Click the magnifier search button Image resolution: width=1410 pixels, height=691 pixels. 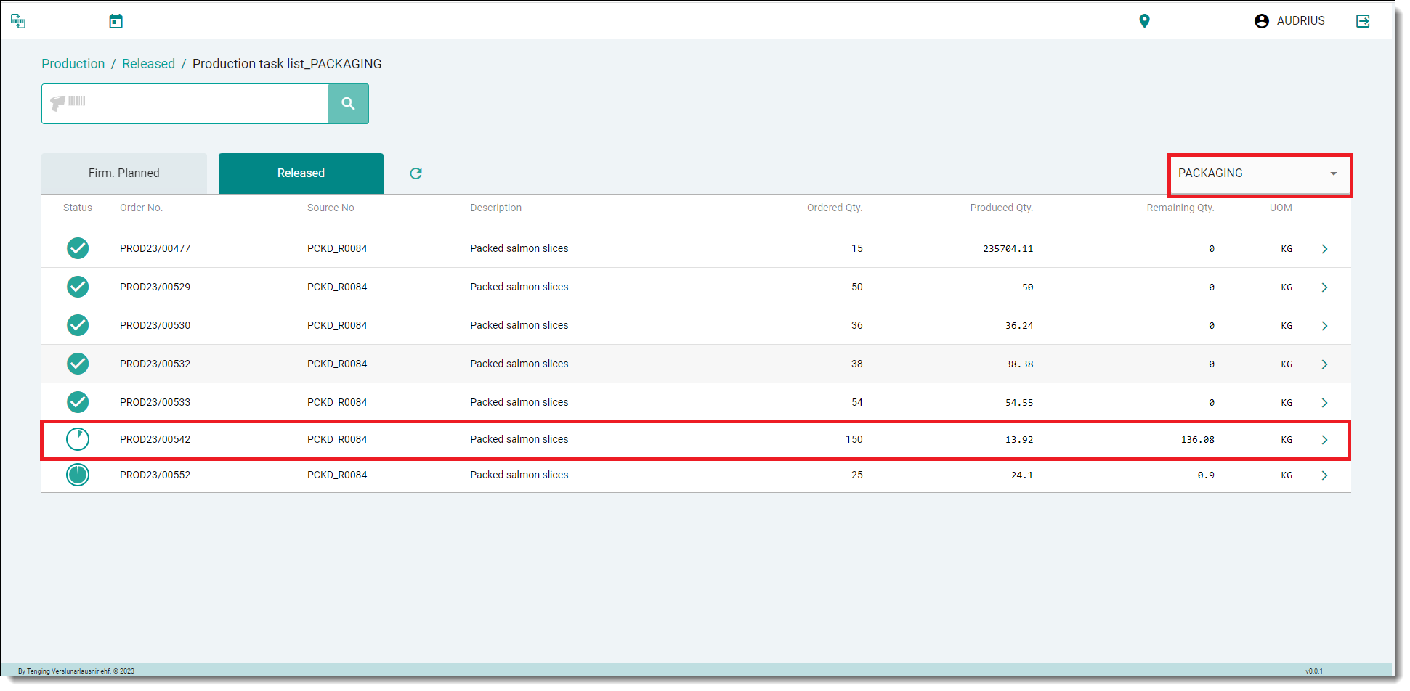click(348, 104)
